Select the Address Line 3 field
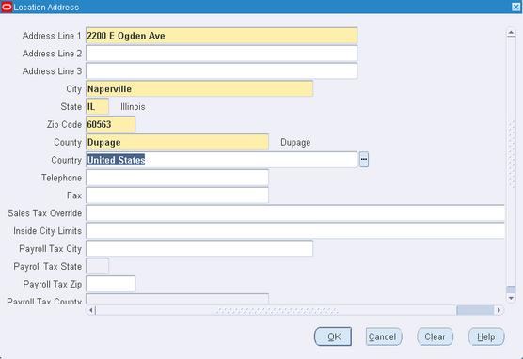Viewport: 523px width, 359px height. [222, 71]
